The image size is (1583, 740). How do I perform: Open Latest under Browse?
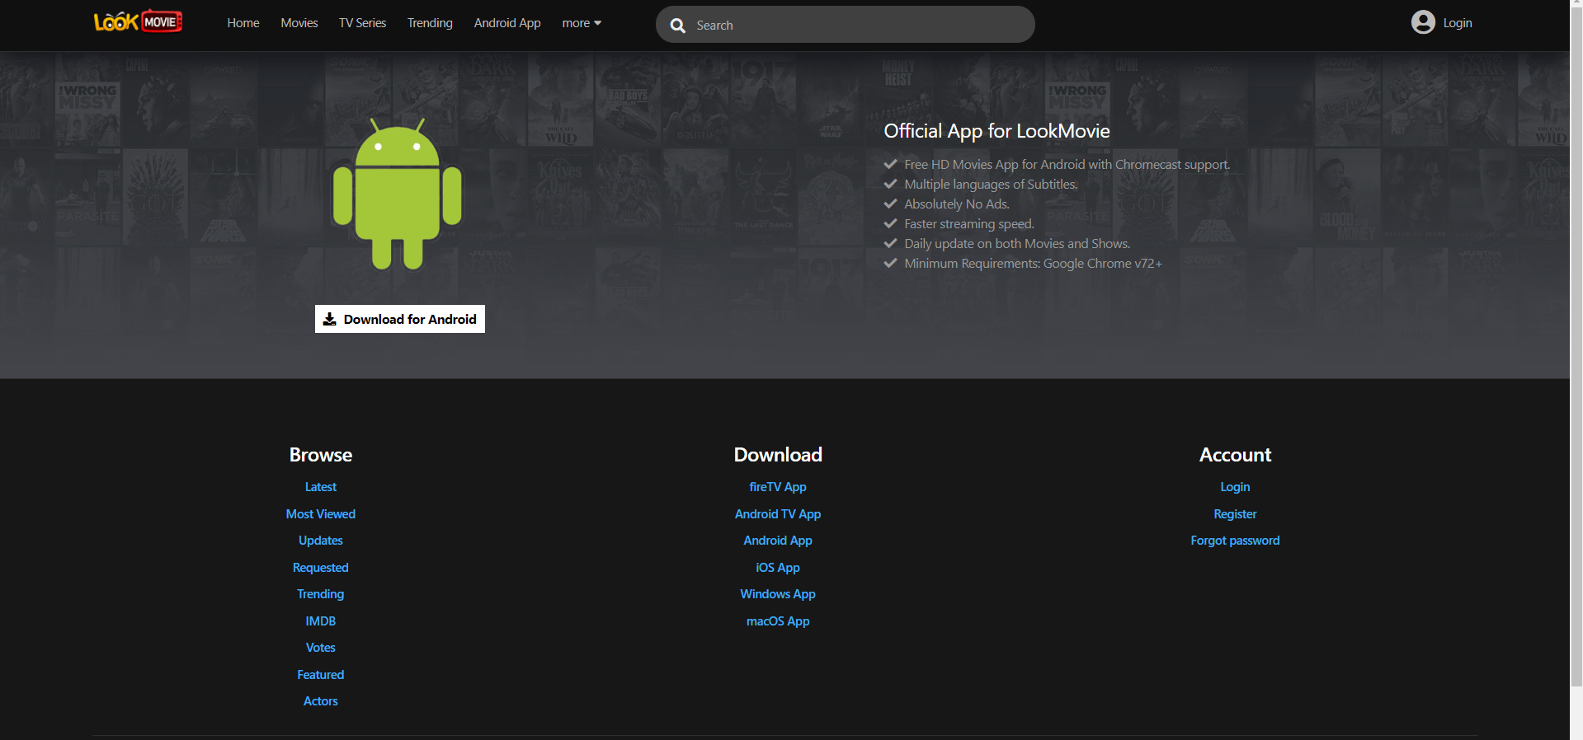(x=321, y=487)
